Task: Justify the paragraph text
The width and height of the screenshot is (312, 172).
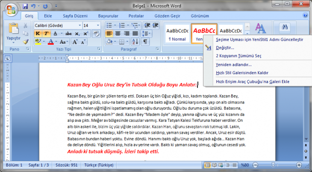Action: coord(135,34)
